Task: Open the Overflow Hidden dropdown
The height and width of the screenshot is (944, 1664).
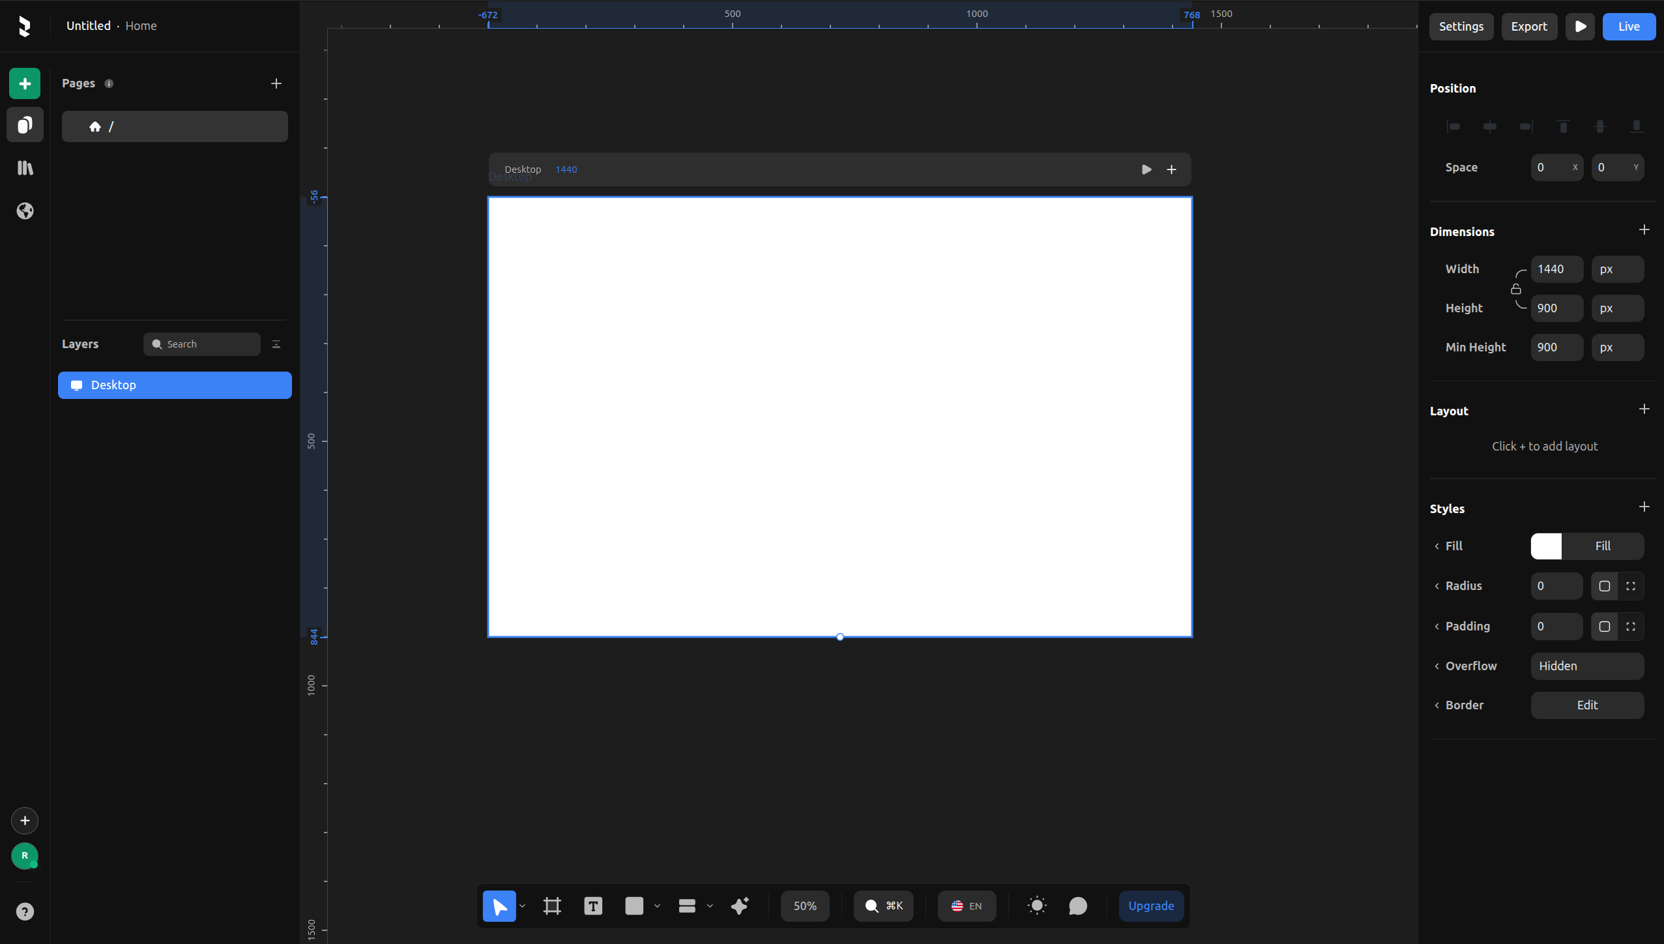Action: (1587, 666)
